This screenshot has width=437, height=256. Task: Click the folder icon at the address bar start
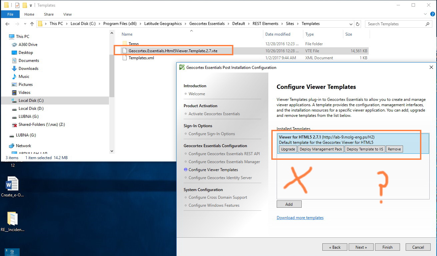pos(40,24)
